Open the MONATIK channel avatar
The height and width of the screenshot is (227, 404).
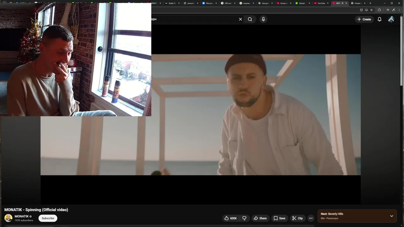point(9,218)
